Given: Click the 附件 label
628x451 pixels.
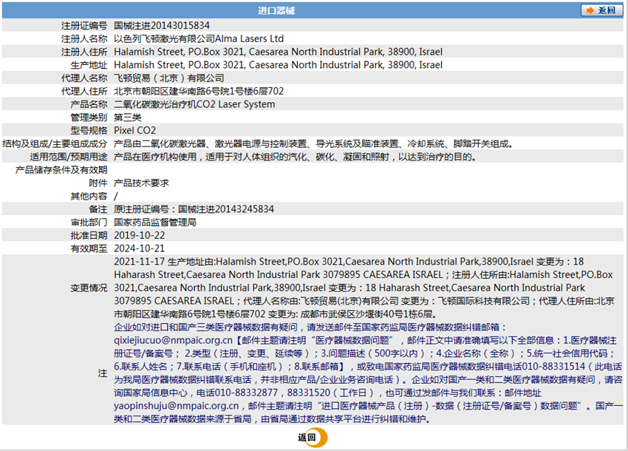Looking at the screenshot, I should tap(98, 183).
